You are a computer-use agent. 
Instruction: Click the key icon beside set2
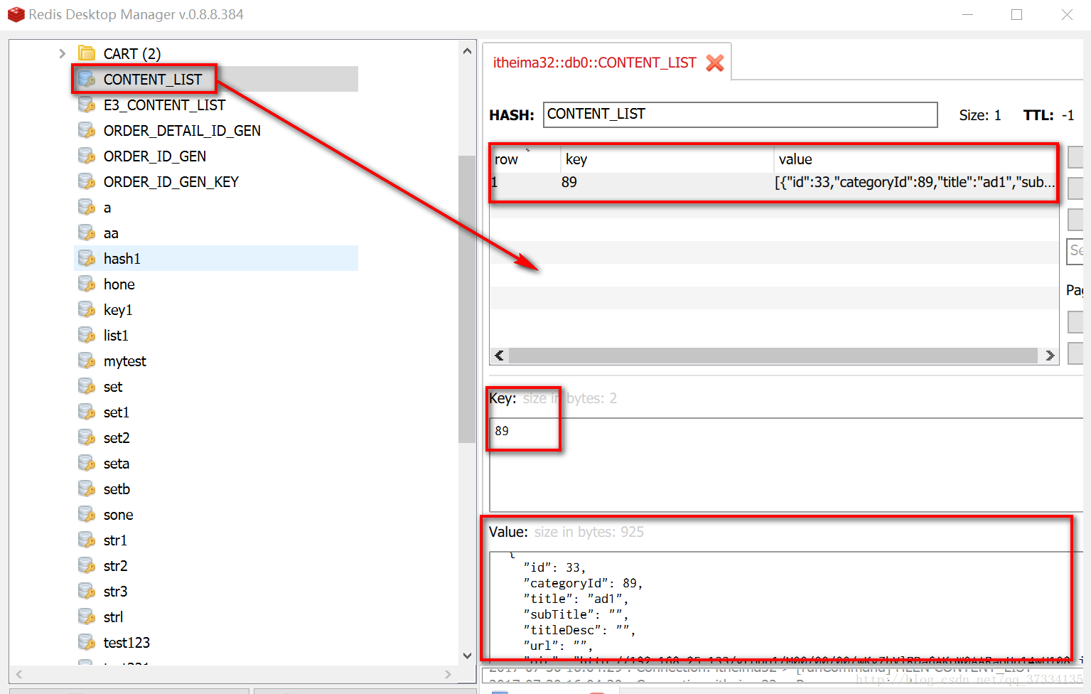(87, 438)
